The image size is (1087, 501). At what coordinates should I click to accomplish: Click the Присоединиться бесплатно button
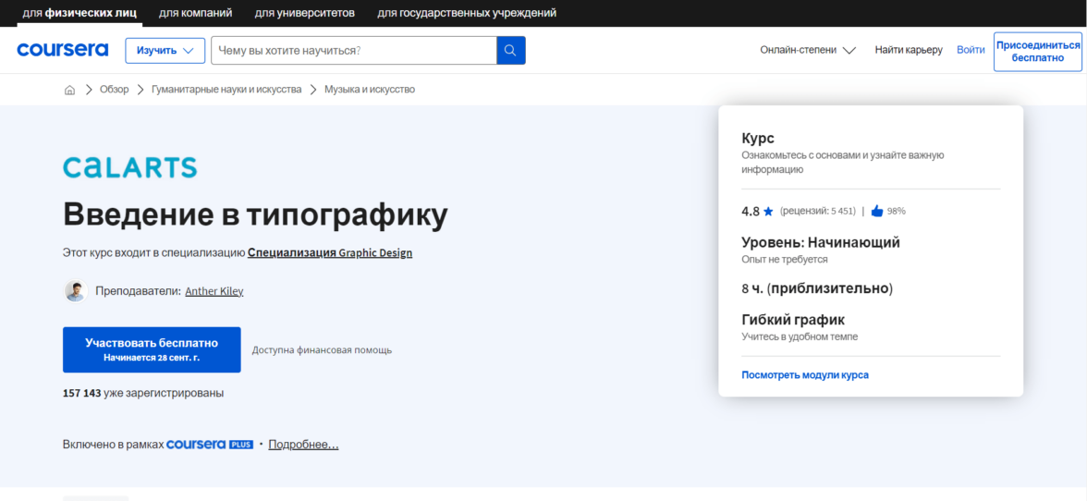(x=1037, y=51)
